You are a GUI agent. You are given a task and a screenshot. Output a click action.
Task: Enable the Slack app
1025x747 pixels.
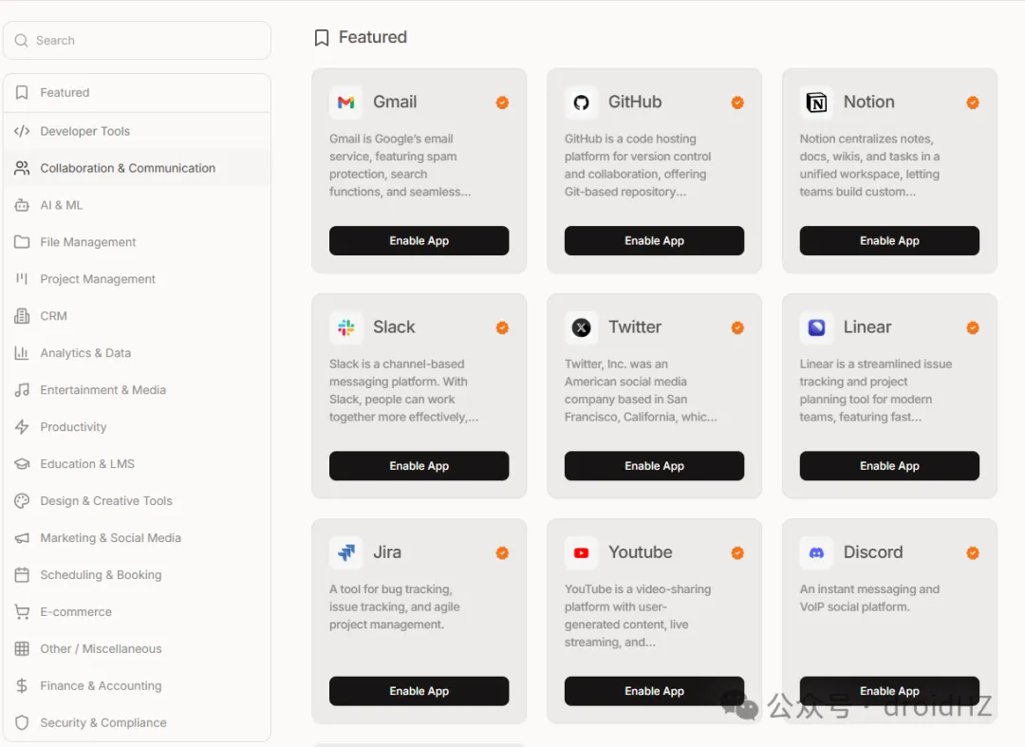point(419,466)
